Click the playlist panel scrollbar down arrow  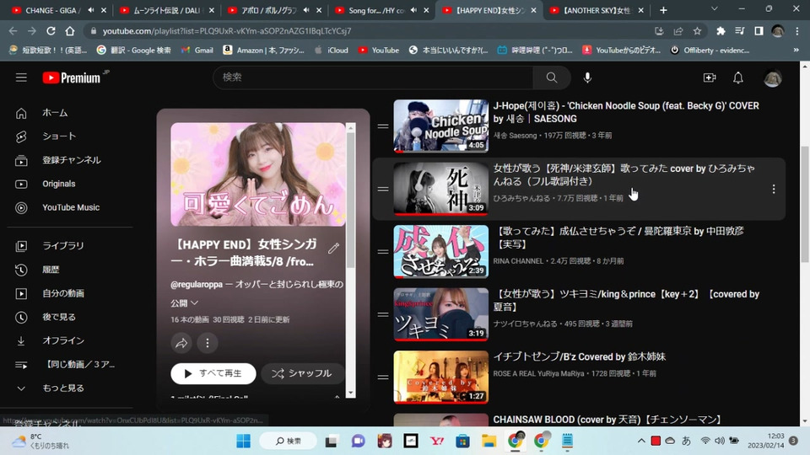point(351,393)
